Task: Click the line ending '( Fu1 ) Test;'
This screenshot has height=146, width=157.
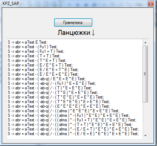Action: click(x=33, y=47)
